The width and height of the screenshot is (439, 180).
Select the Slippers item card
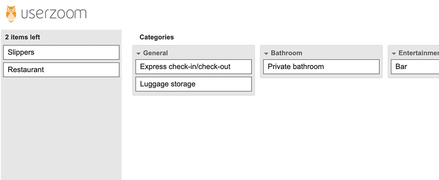coord(61,52)
